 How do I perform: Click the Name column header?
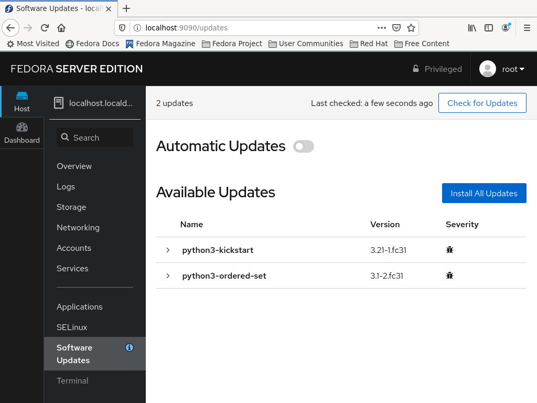coord(191,225)
